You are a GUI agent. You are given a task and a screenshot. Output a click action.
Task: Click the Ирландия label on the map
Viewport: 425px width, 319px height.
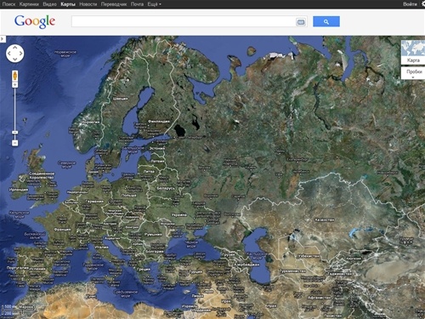click(x=19, y=190)
